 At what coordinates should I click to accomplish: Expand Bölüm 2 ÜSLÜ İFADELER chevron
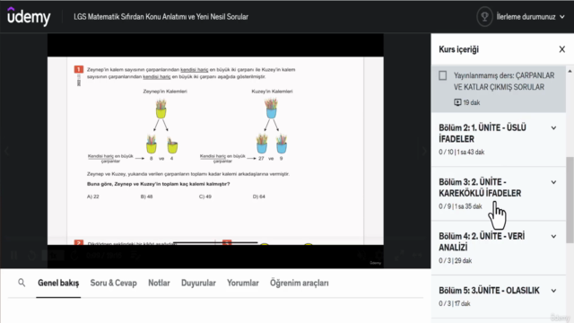pos(553,127)
